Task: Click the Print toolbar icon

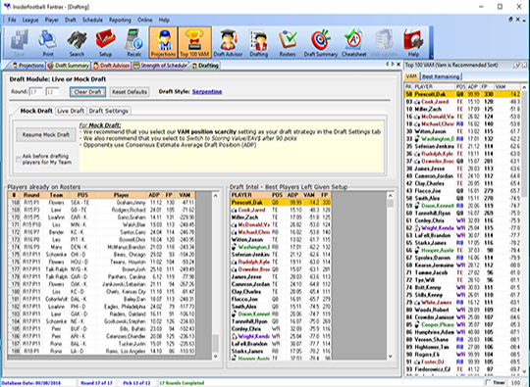Action: [48, 42]
